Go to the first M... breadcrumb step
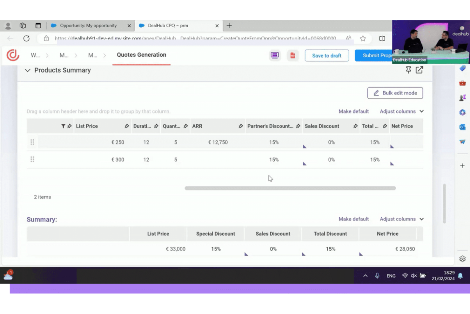The height and width of the screenshot is (314, 470). (64, 55)
